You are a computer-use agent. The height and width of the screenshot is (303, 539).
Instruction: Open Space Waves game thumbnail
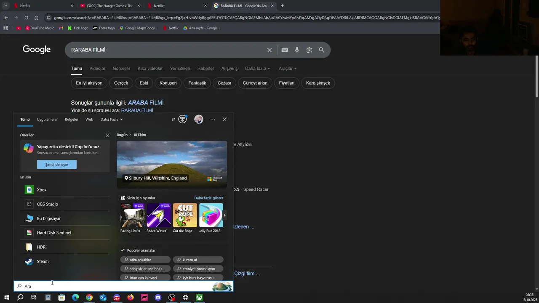pyautogui.click(x=158, y=215)
